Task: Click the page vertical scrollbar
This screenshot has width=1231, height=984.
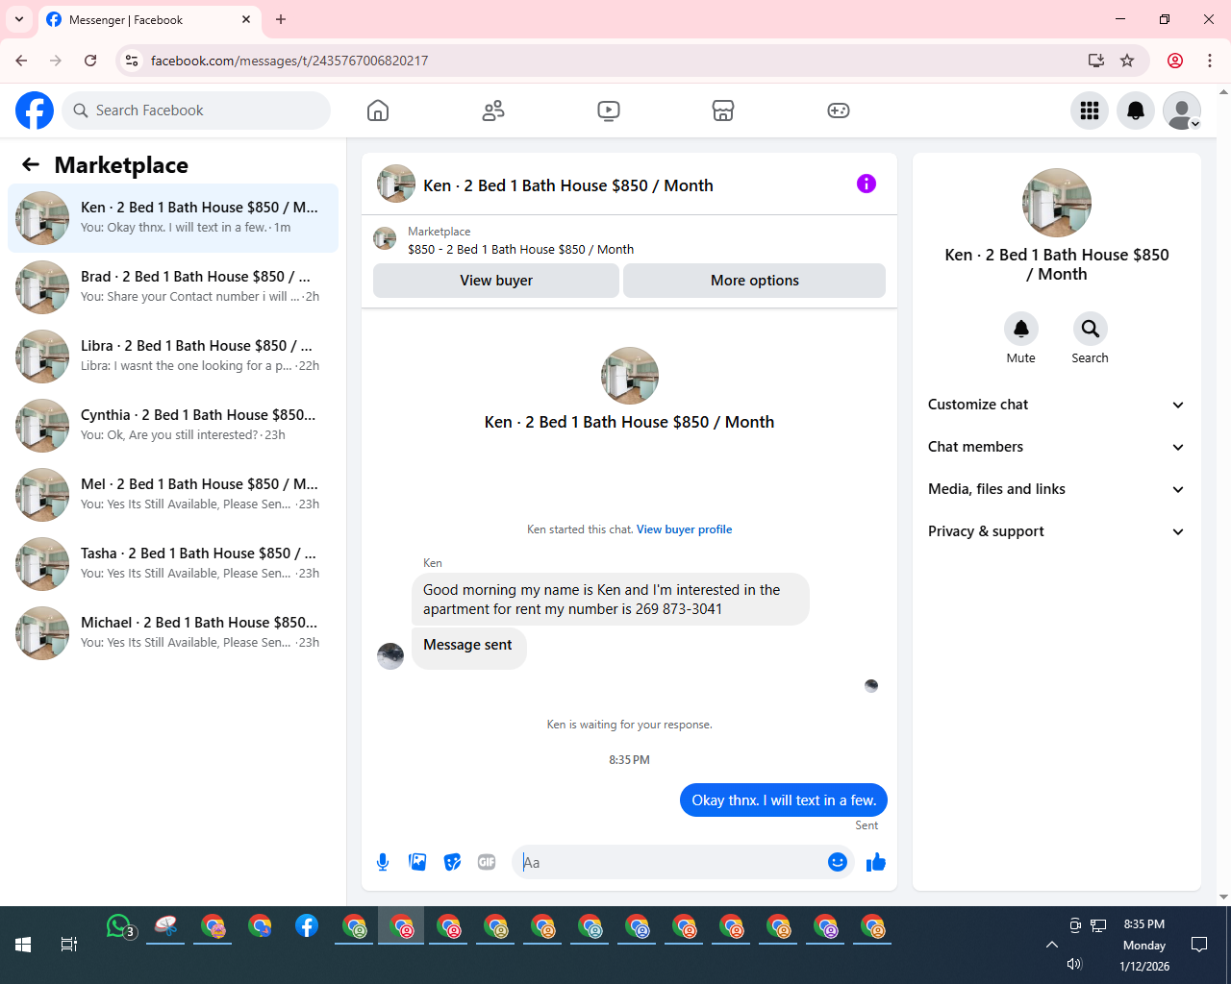Action: pyautogui.click(x=1223, y=494)
